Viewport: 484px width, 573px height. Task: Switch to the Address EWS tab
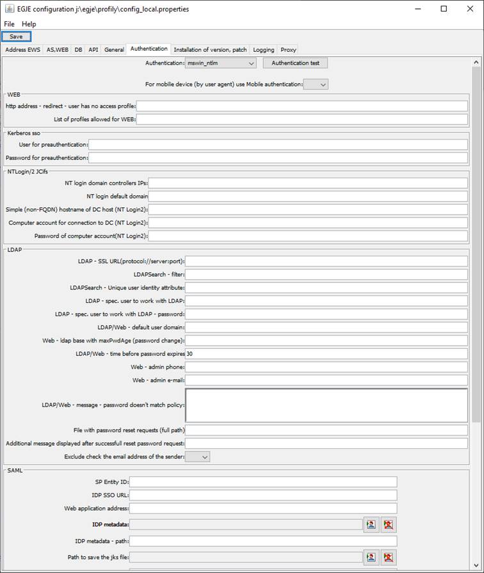pyautogui.click(x=22, y=50)
